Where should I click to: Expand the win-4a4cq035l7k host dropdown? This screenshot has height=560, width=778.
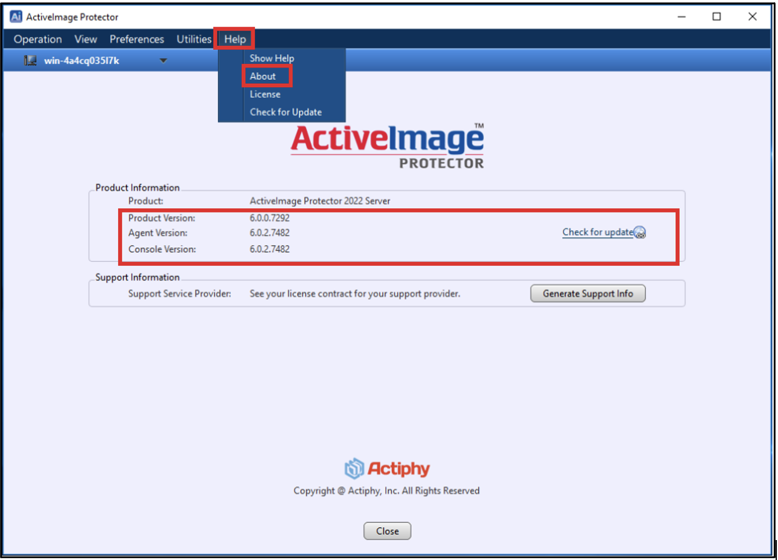tap(163, 60)
